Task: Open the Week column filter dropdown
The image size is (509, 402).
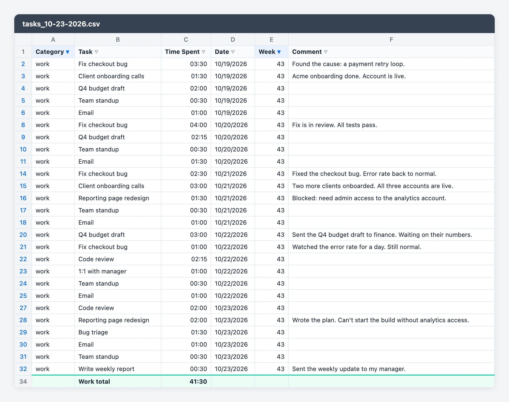Action: pos(279,52)
